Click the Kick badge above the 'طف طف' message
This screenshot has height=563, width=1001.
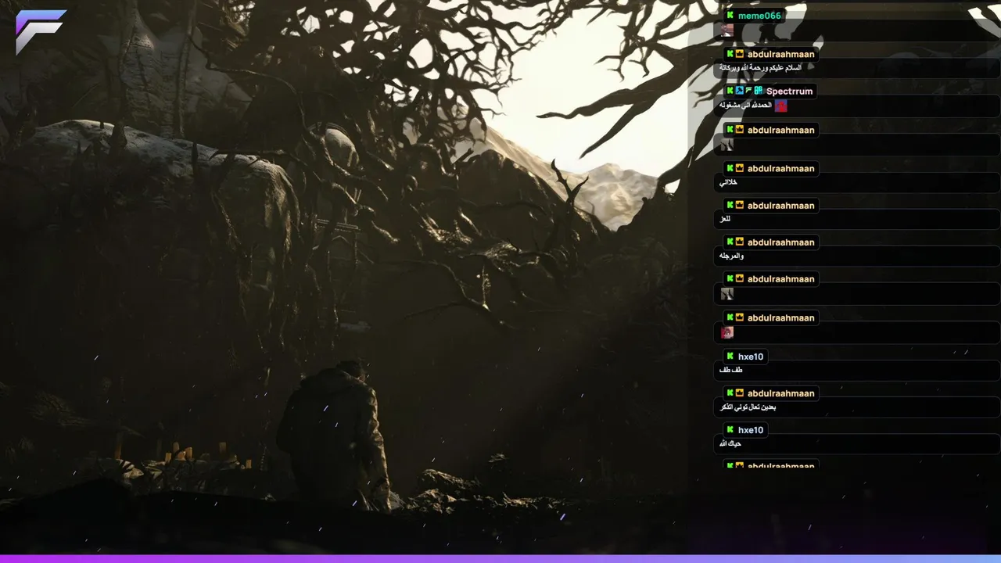[x=730, y=357]
